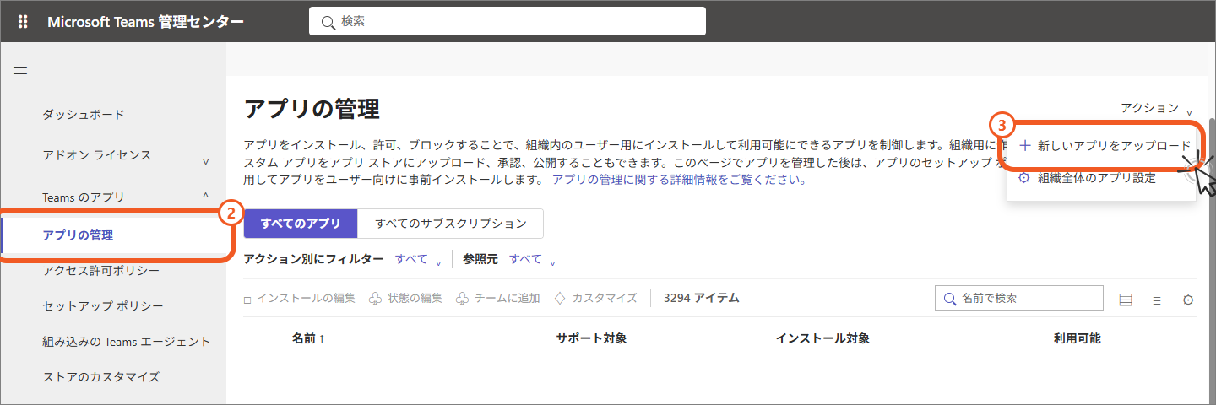Image resolution: width=1216 pixels, height=405 pixels.
Task: Click the 利用可能 column header
Action: click(x=1077, y=338)
